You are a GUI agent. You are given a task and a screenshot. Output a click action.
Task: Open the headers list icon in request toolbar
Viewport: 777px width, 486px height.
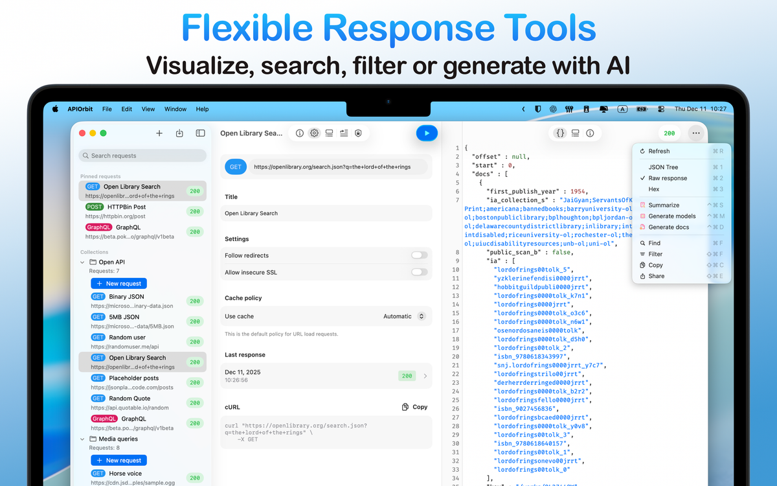tap(329, 133)
